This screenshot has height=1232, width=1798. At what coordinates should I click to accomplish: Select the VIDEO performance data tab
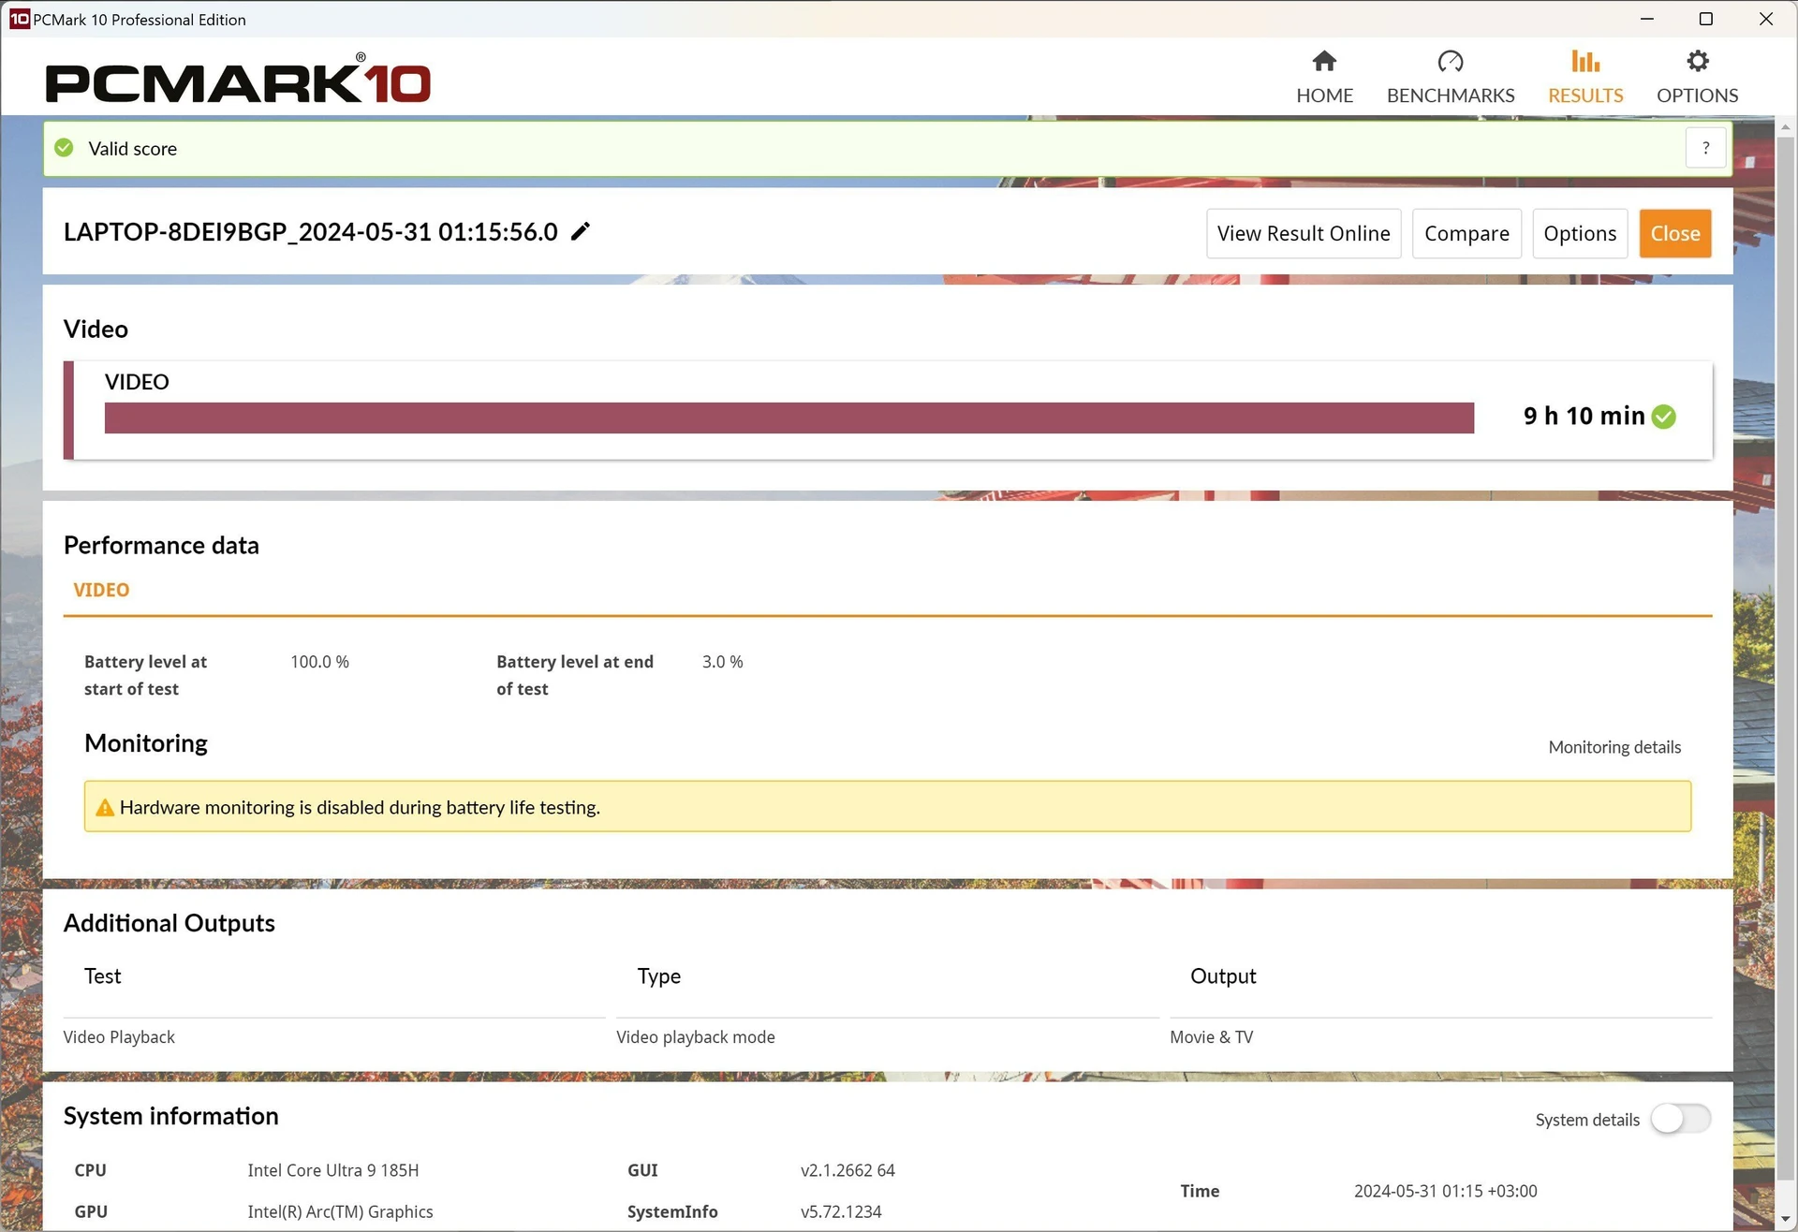(x=101, y=590)
